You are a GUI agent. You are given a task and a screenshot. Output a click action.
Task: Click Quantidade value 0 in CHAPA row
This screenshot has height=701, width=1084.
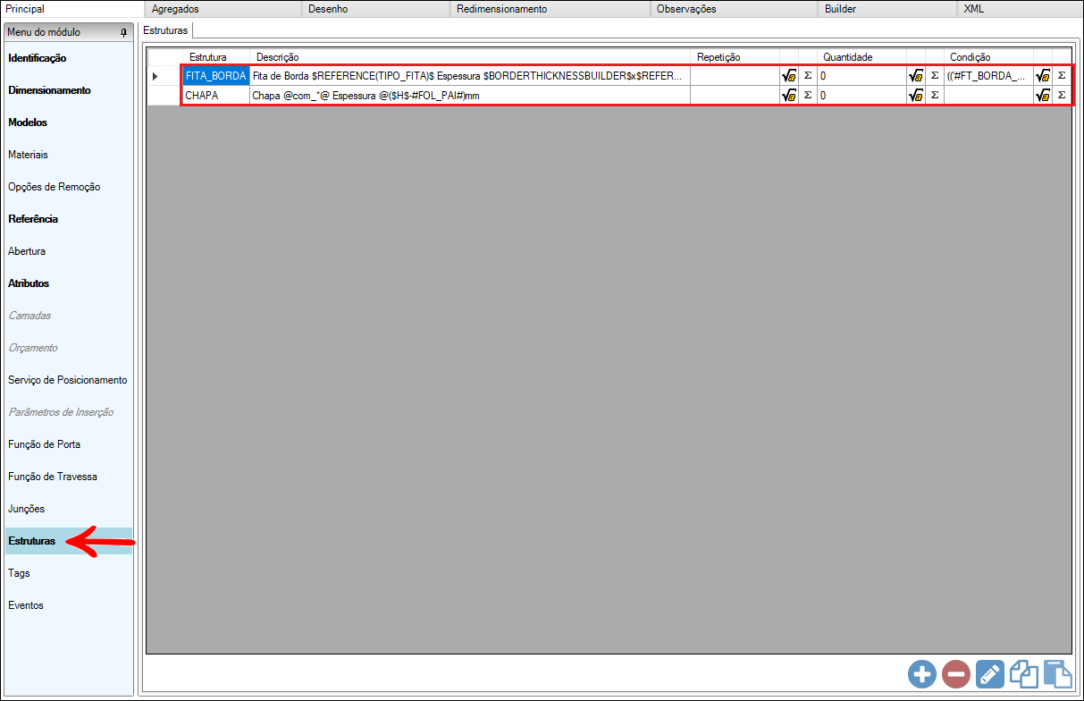861,95
